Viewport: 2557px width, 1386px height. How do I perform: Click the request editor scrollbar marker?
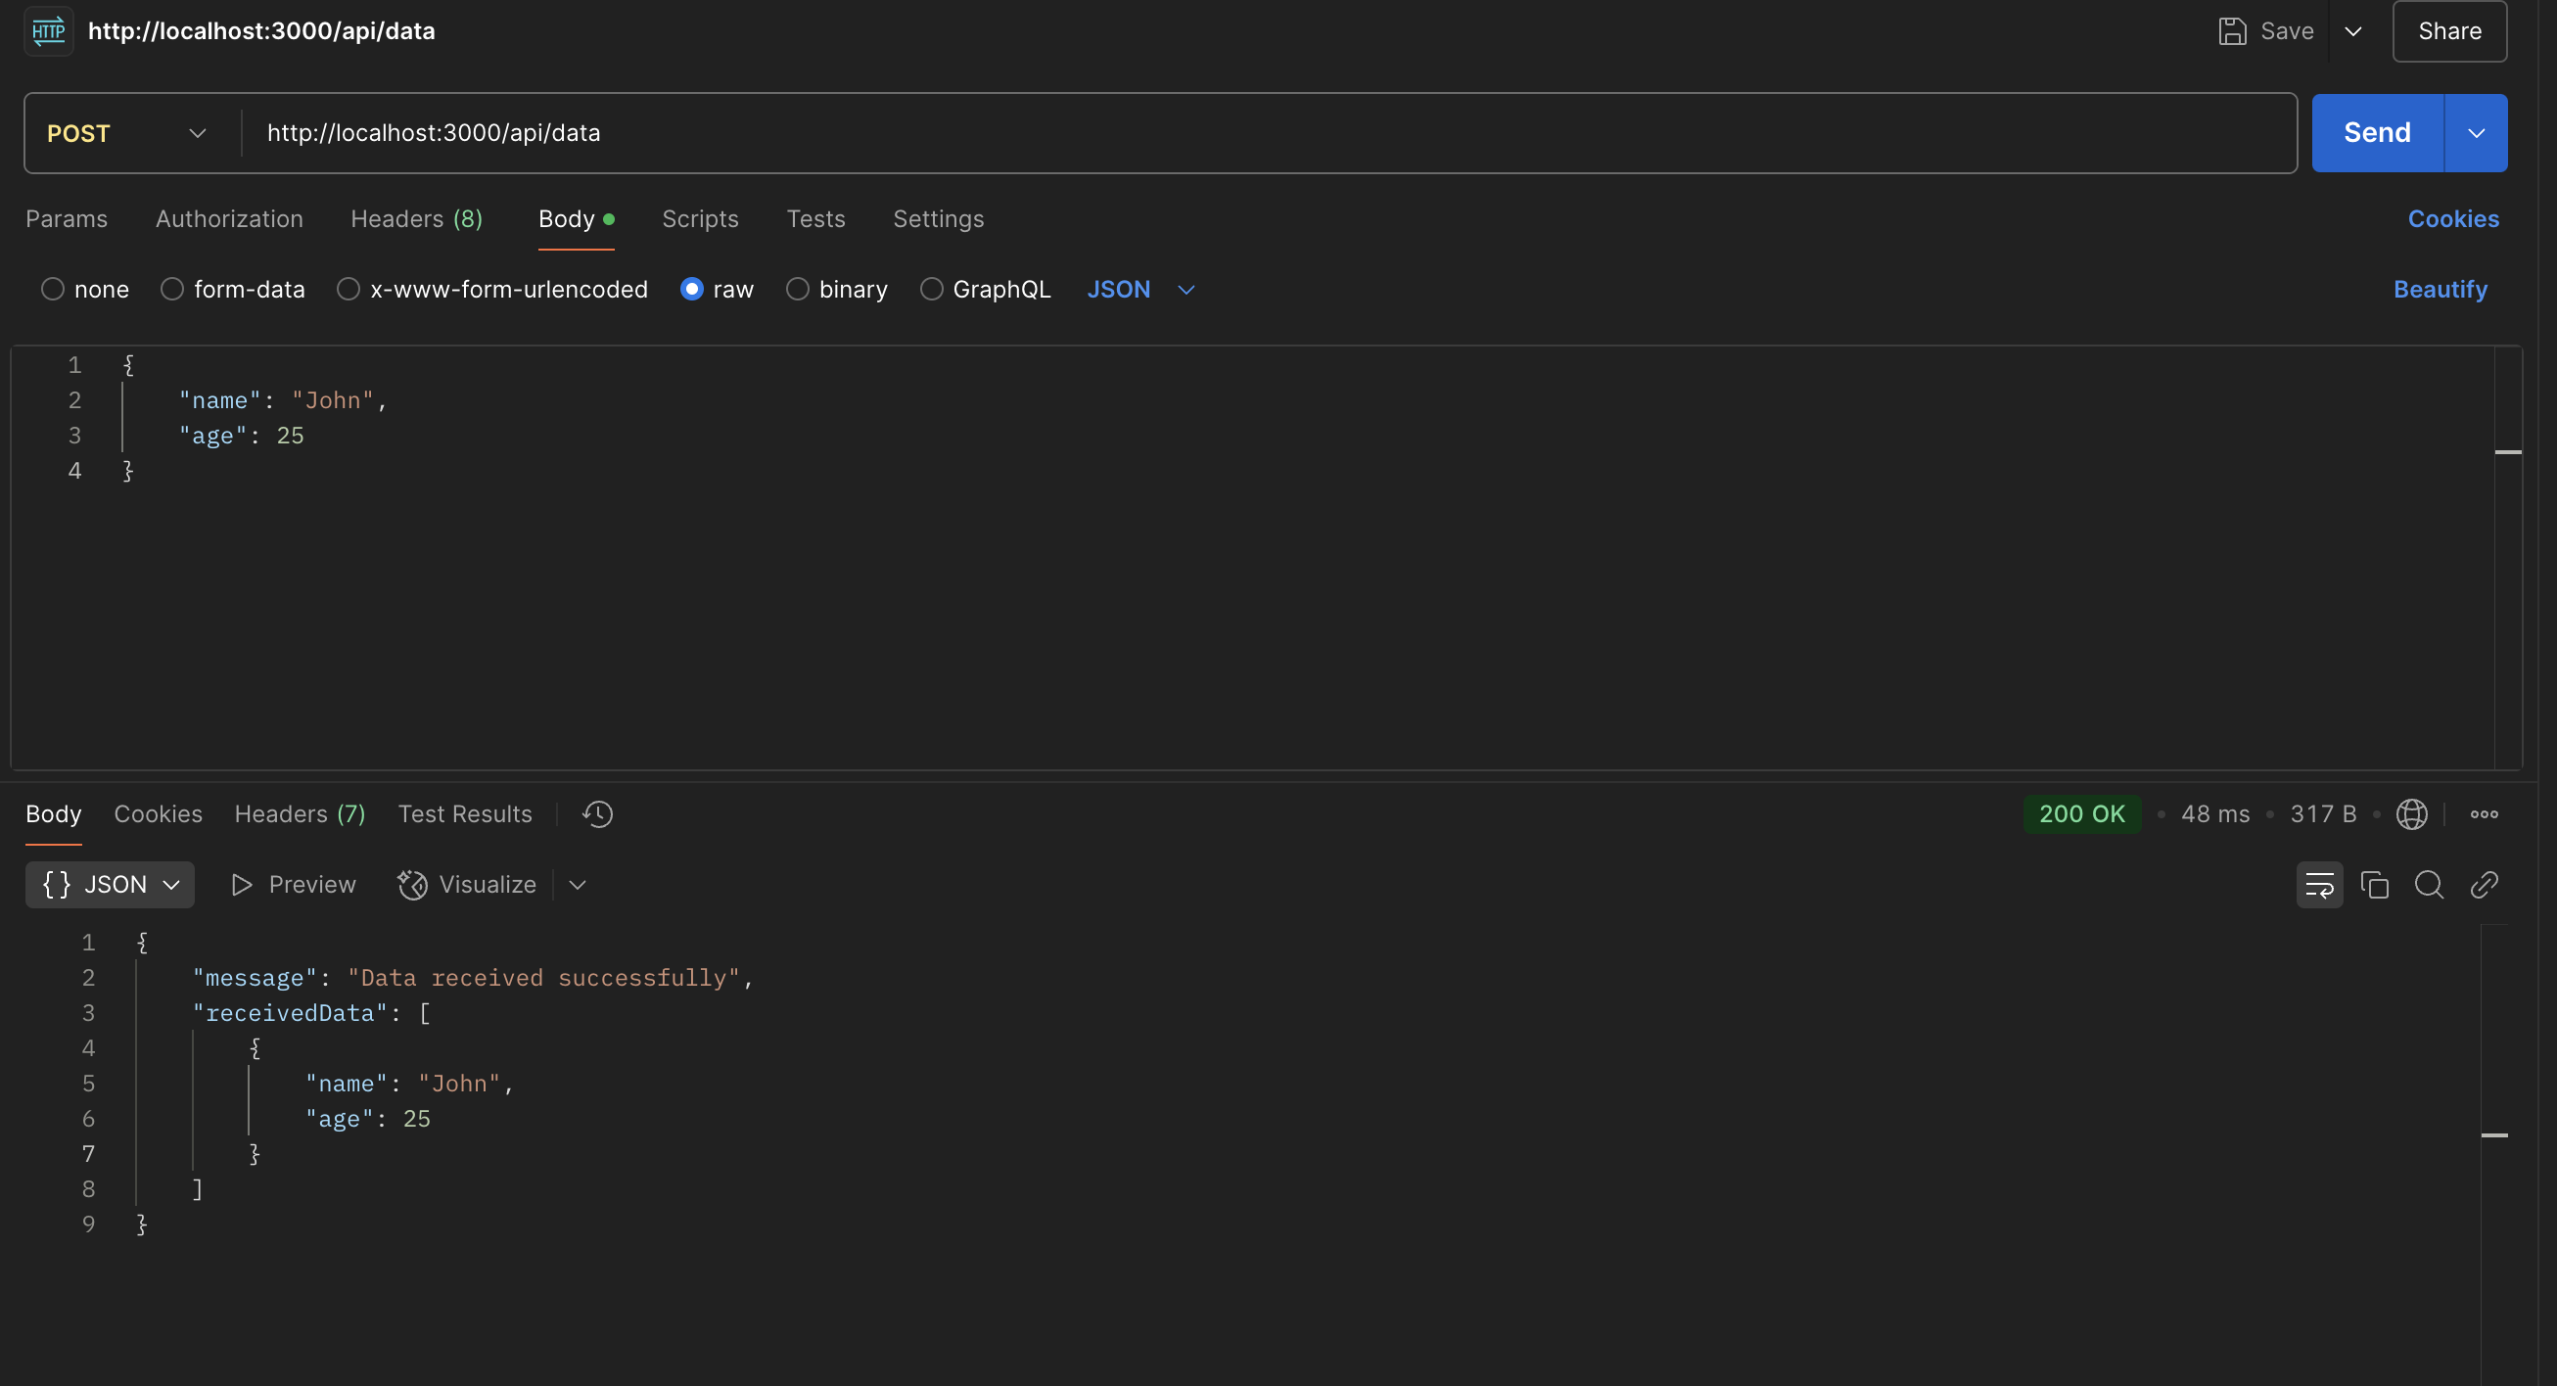tap(2508, 452)
